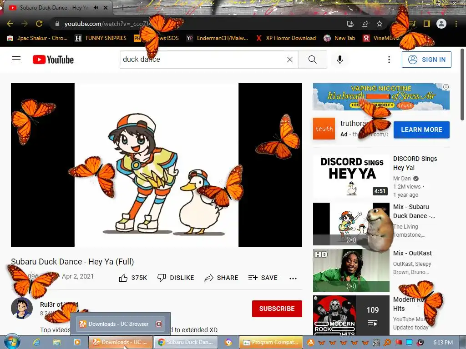The height and width of the screenshot is (349, 466).
Task: Clear the search text with X
Action: click(x=290, y=60)
